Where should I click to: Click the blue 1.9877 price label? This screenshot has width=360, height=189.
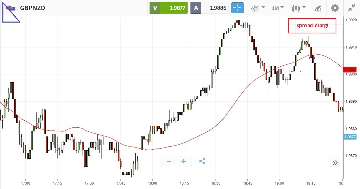click(x=351, y=137)
